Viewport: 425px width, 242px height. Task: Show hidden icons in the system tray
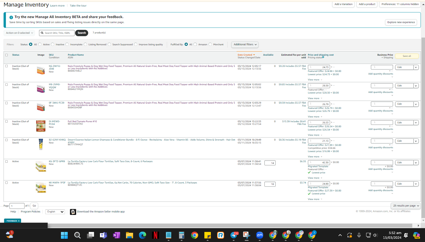click(x=340, y=235)
